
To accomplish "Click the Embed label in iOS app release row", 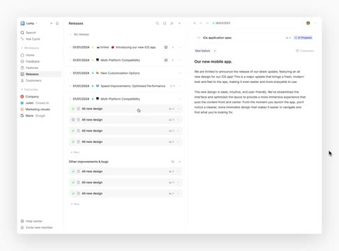I will (x=103, y=47).
